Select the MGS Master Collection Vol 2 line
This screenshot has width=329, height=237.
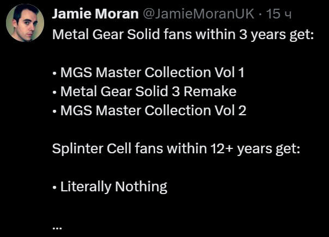pos(153,110)
